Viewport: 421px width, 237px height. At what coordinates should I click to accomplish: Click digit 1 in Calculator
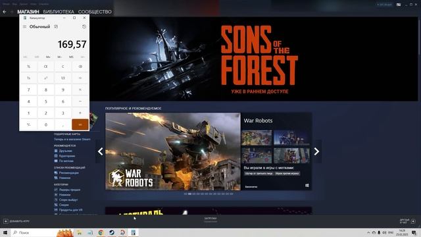point(28,113)
